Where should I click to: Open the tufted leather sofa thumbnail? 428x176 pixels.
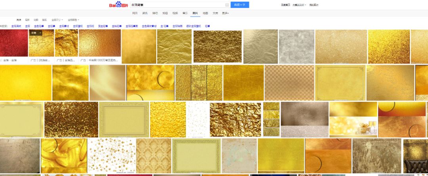415,156
